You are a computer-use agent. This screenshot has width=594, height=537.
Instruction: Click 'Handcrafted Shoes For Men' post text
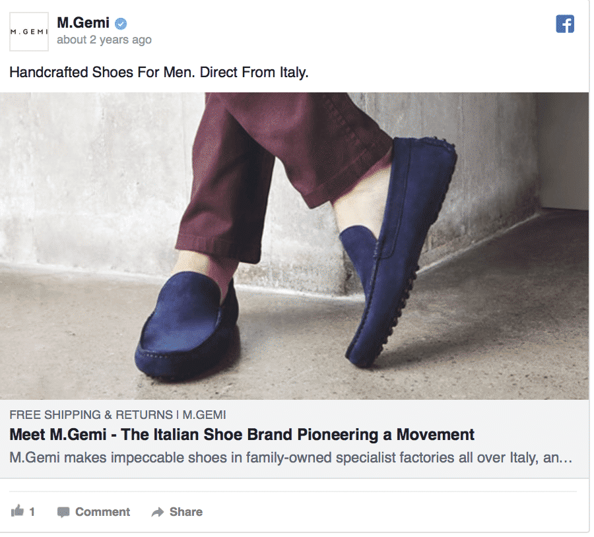158,73
